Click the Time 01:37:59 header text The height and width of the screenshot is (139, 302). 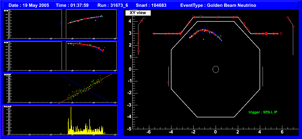72,5
